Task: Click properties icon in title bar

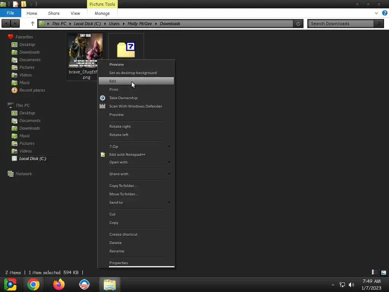Action: [15, 4]
